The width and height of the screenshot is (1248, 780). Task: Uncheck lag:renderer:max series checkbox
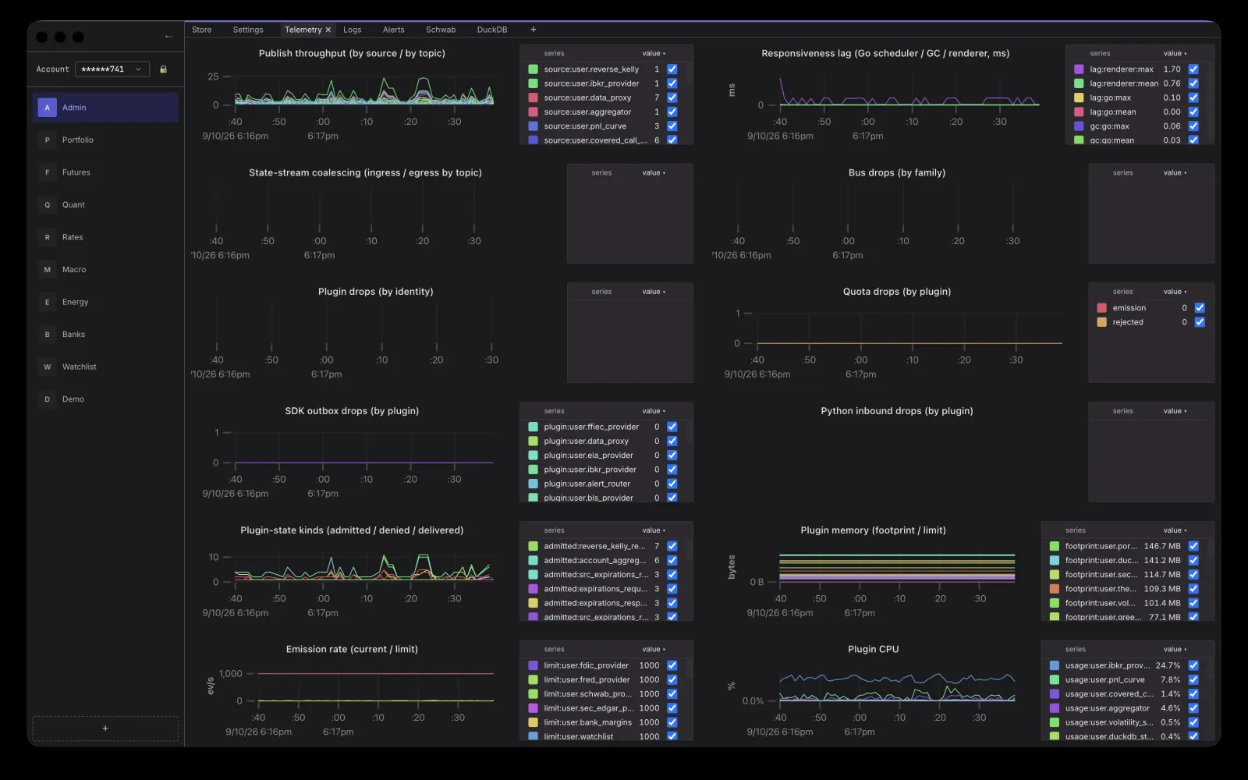tap(1193, 69)
